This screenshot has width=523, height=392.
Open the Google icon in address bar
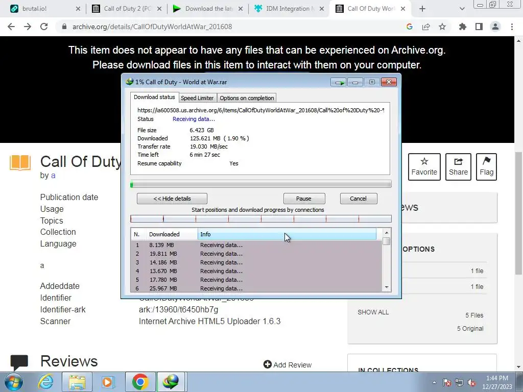tap(409, 27)
